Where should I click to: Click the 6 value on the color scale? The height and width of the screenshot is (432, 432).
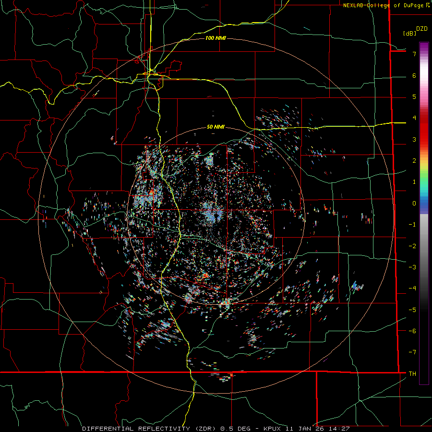(414, 75)
